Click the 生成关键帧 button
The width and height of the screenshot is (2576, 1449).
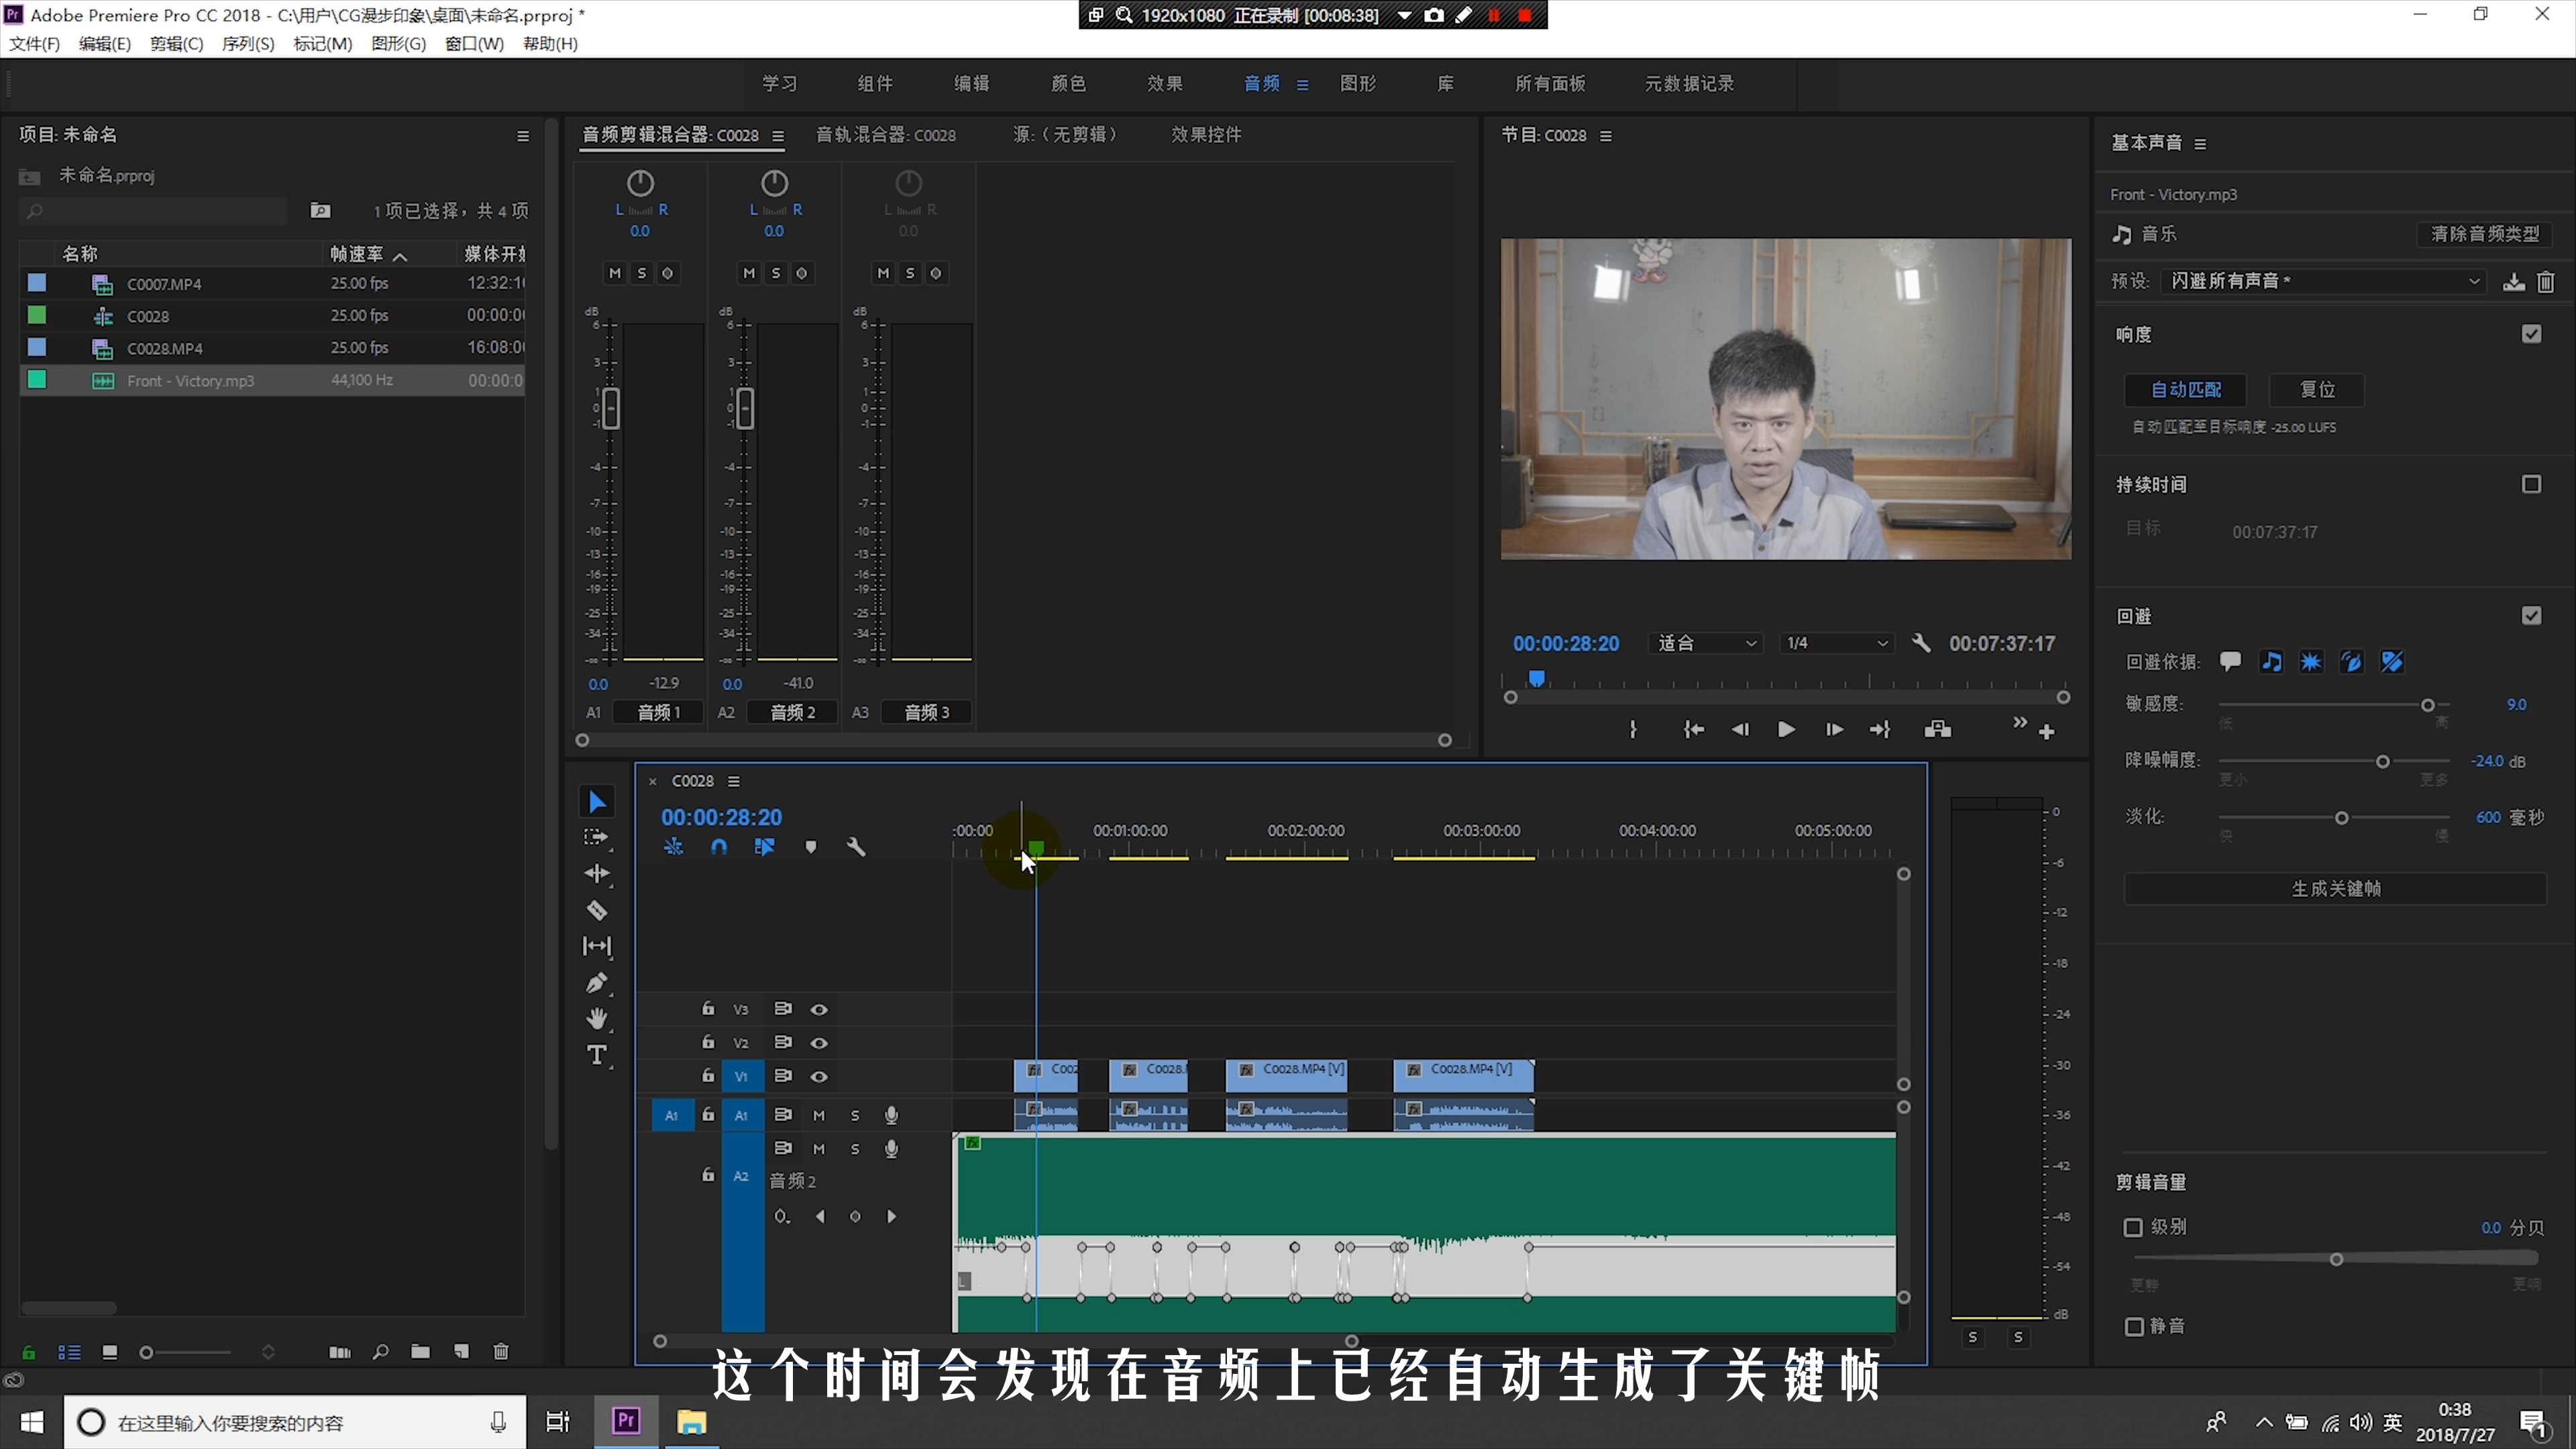point(2335,888)
